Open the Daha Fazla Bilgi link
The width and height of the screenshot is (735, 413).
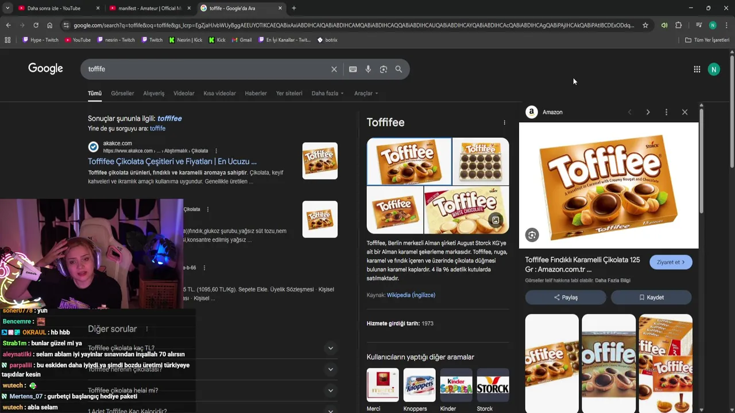613,280
